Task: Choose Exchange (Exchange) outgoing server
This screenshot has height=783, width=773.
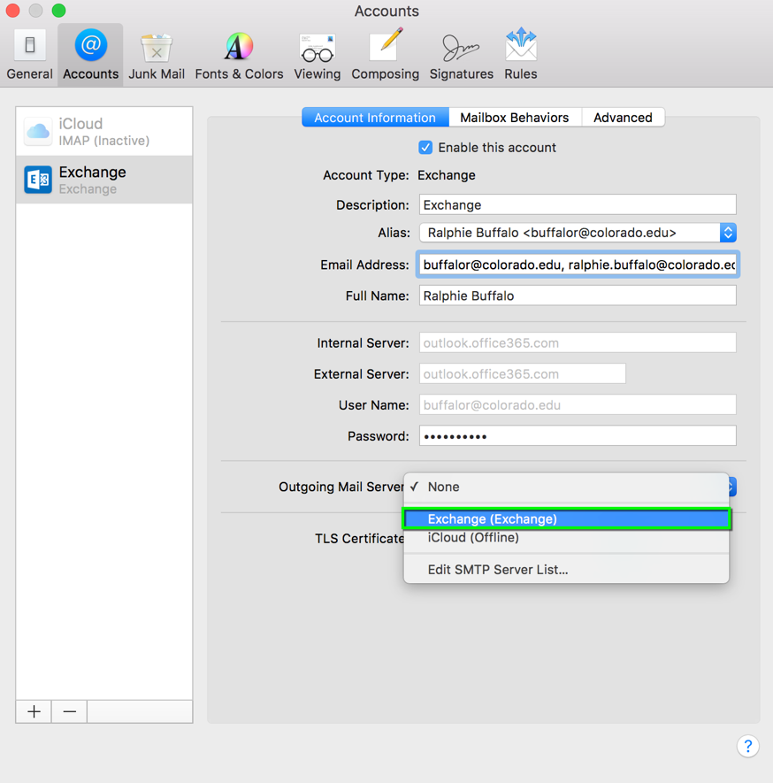Action: coord(566,518)
